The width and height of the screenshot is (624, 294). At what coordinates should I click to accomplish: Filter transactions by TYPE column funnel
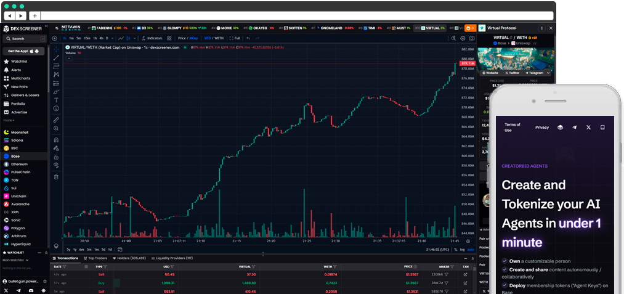coord(105,266)
